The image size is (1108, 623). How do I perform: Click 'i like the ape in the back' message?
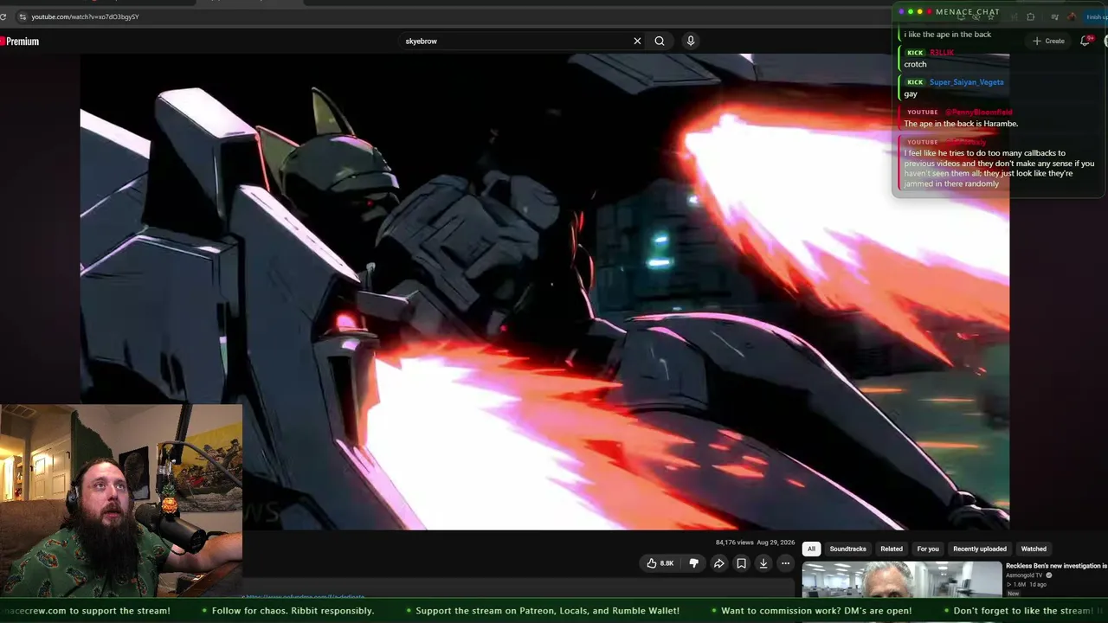(948, 35)
